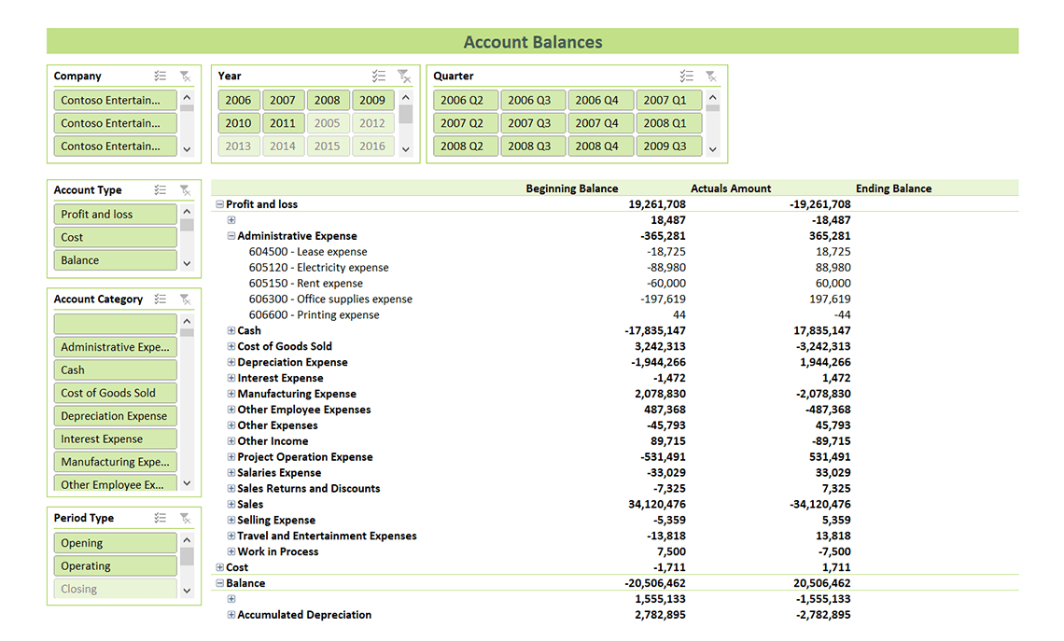
Task: Select Operating period type
Action: point(116,565)
